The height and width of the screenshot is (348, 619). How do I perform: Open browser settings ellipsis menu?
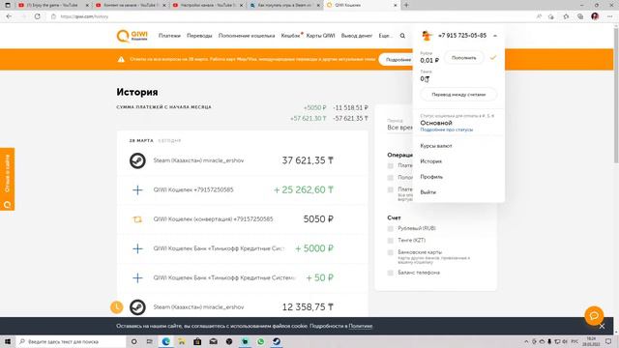pos(610,16)
